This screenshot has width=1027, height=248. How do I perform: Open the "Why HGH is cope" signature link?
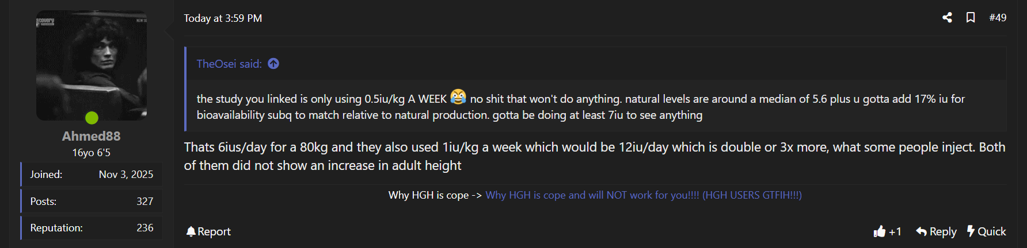point(643,195)
